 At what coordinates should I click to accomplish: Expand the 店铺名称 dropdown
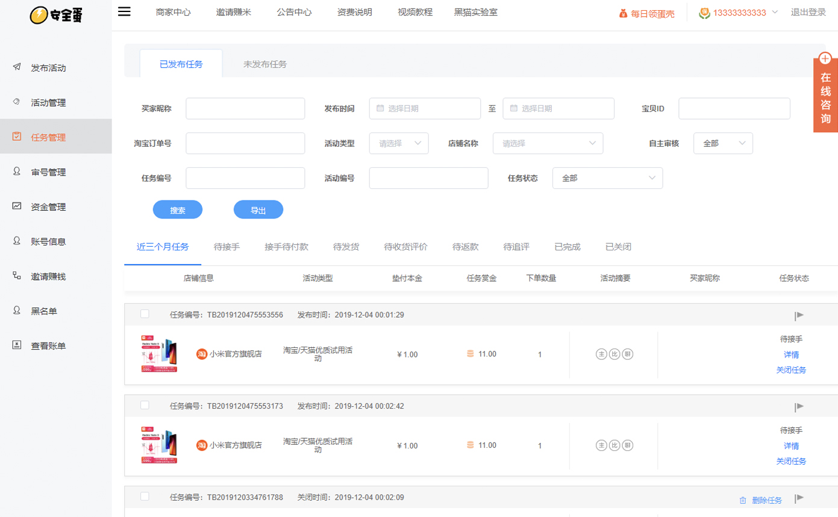[x=548, y=143]
